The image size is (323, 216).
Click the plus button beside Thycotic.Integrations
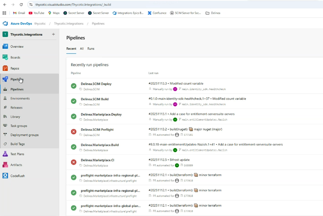53,34
